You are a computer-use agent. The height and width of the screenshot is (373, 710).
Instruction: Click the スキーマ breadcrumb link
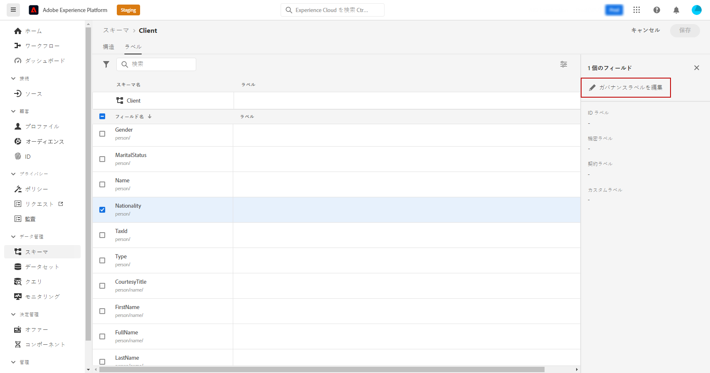coord(116,30)
